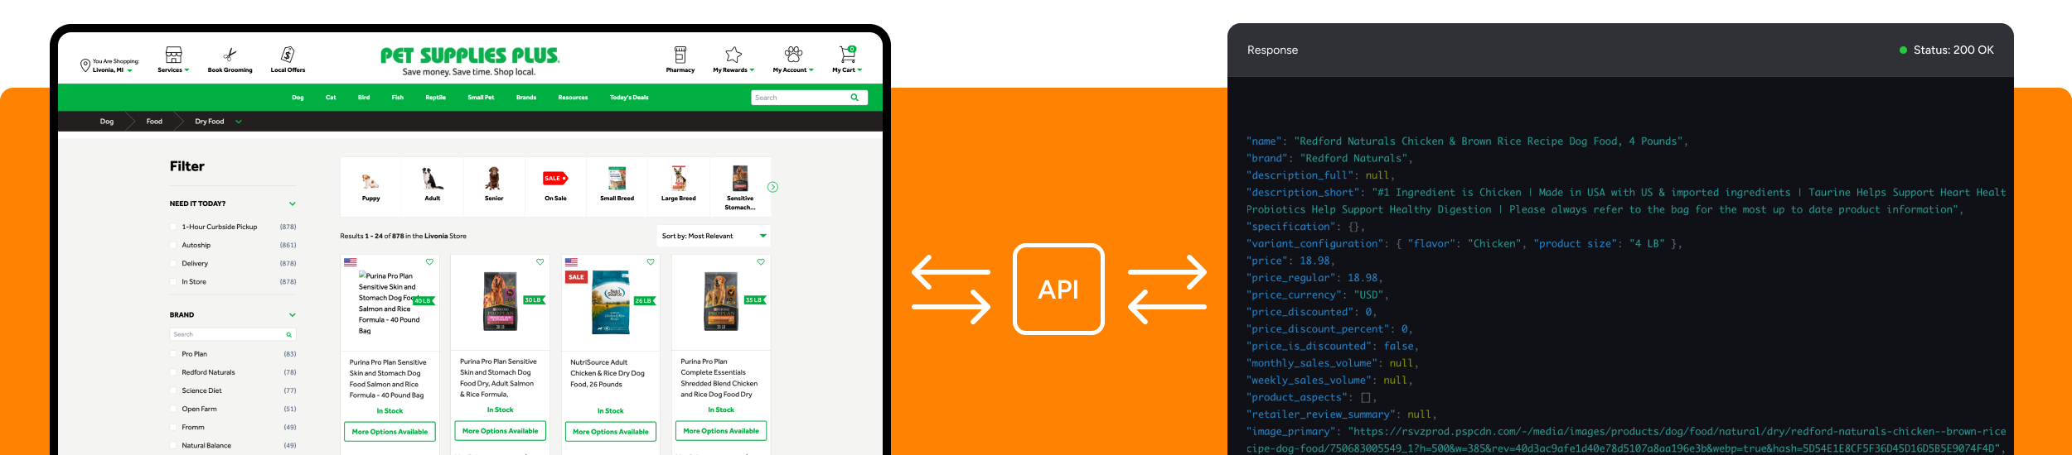Open the Services storefront icon

coord(173,55)
